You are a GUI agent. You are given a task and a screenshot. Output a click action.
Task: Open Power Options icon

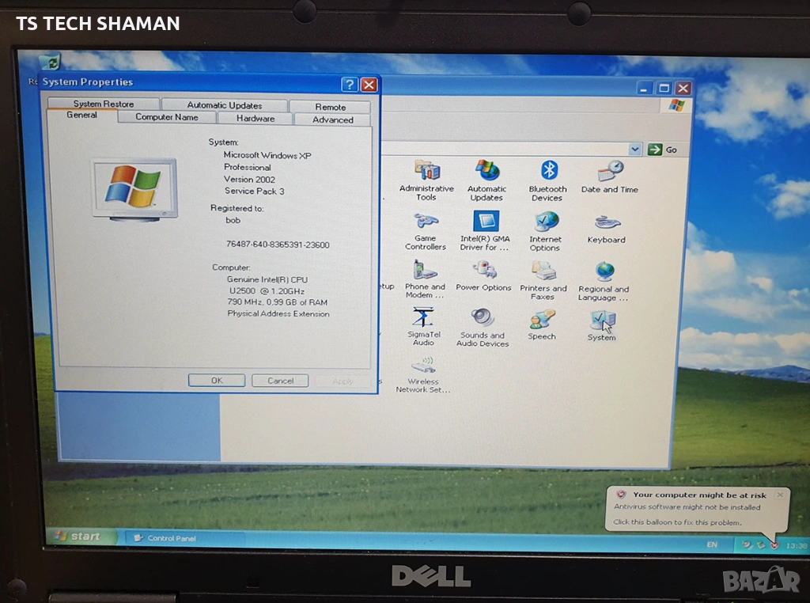[483, 271]
